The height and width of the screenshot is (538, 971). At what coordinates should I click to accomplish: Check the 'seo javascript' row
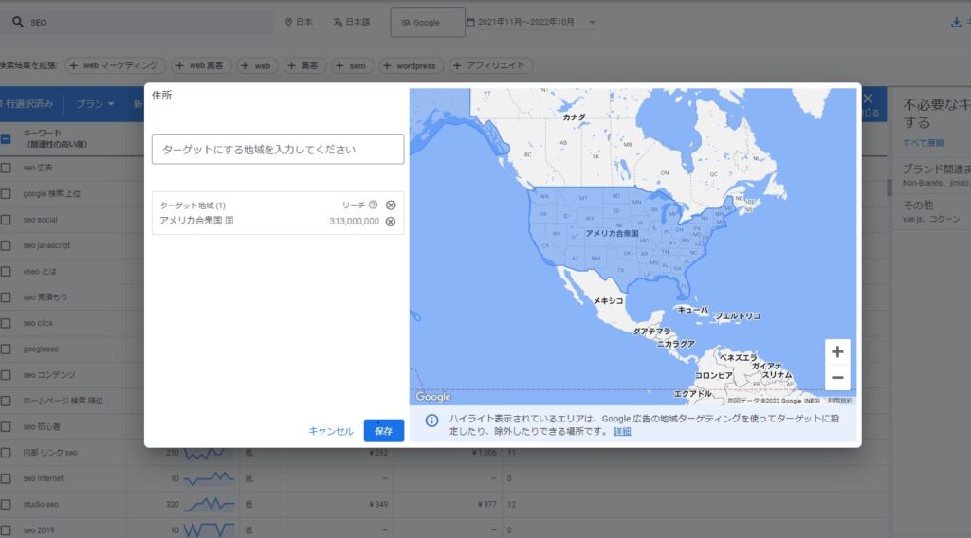pos(6,245)
